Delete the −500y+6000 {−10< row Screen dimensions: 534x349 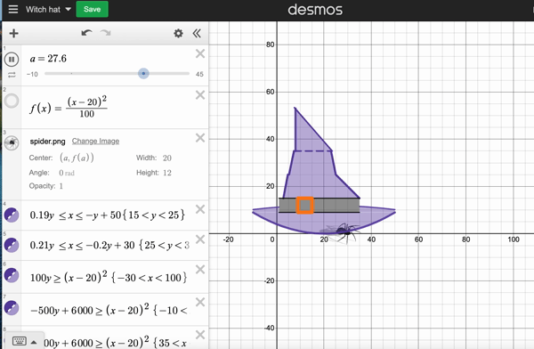pyautogui.click(x=200, y=302)
